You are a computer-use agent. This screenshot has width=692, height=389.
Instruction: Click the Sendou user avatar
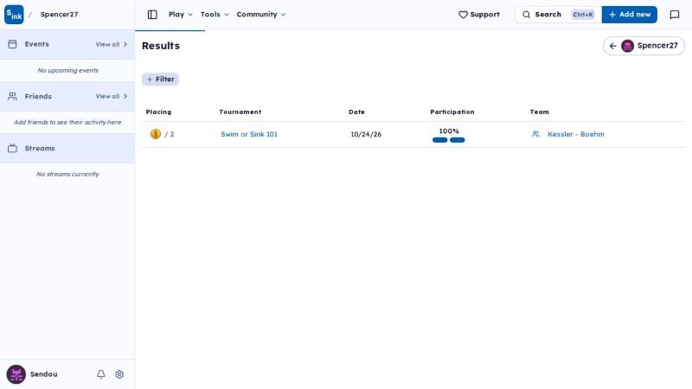16,374
